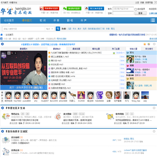Click blue arrow beside 音乐色彩 交流区 header
The height and width of the screenshot is (157, 157).
click(x=3, y=131)
